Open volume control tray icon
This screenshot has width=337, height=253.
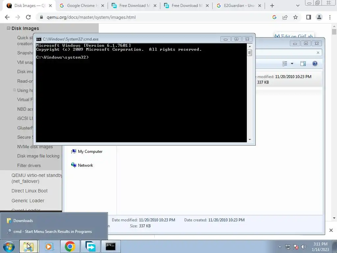click(304, 247)
